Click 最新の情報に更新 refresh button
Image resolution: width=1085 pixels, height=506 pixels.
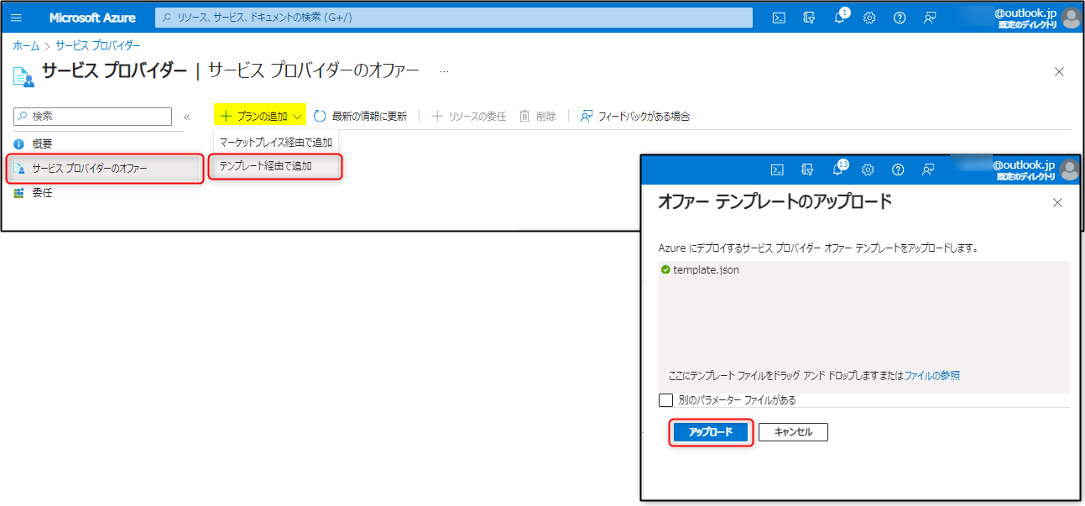coord(360,116)
